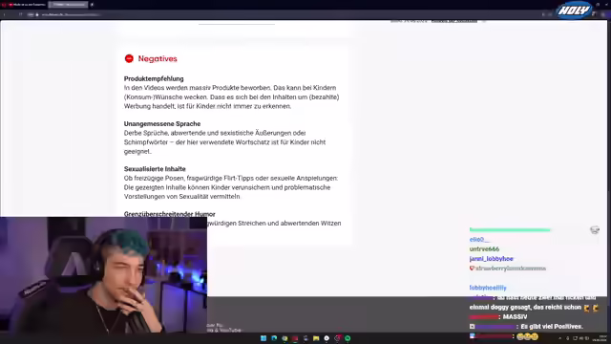Open the green Spotify taskbar icon

click(x=348, y=338)
